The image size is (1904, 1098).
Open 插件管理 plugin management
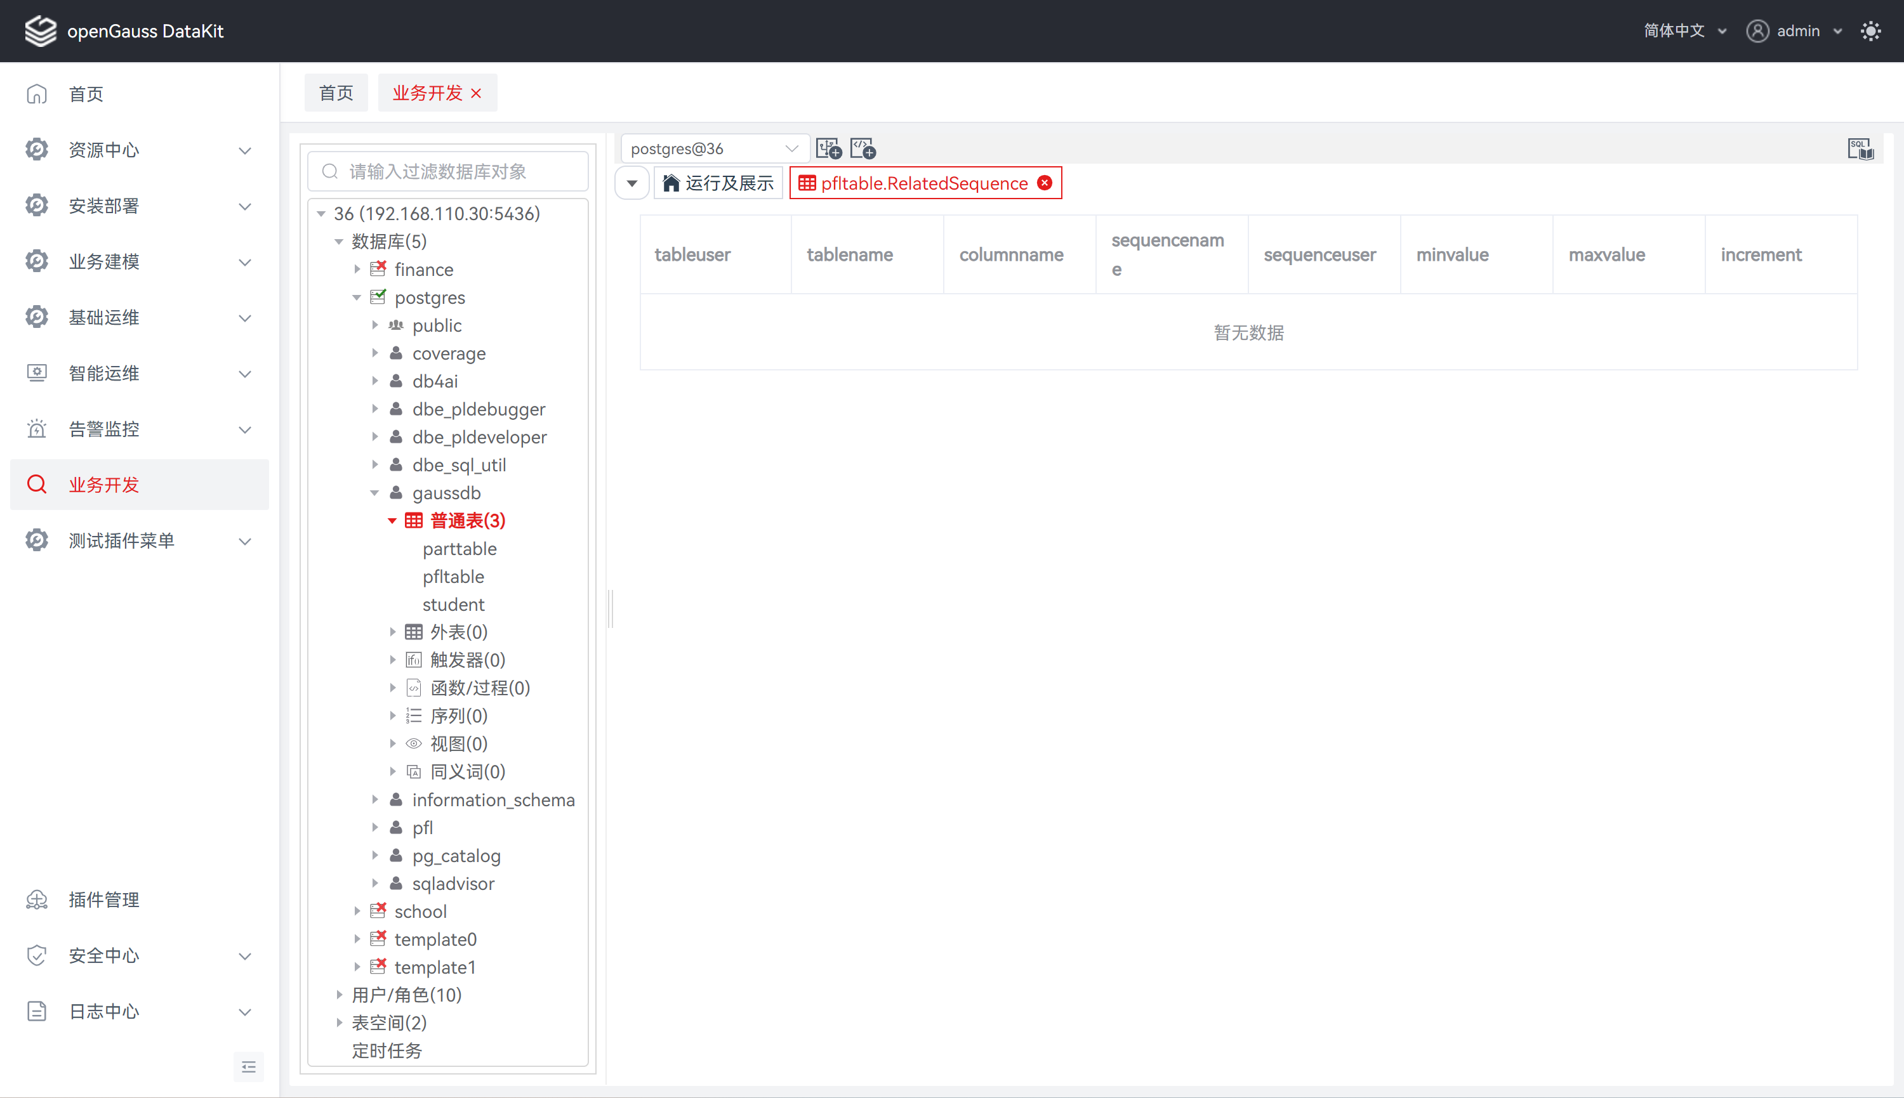point(103,899)
